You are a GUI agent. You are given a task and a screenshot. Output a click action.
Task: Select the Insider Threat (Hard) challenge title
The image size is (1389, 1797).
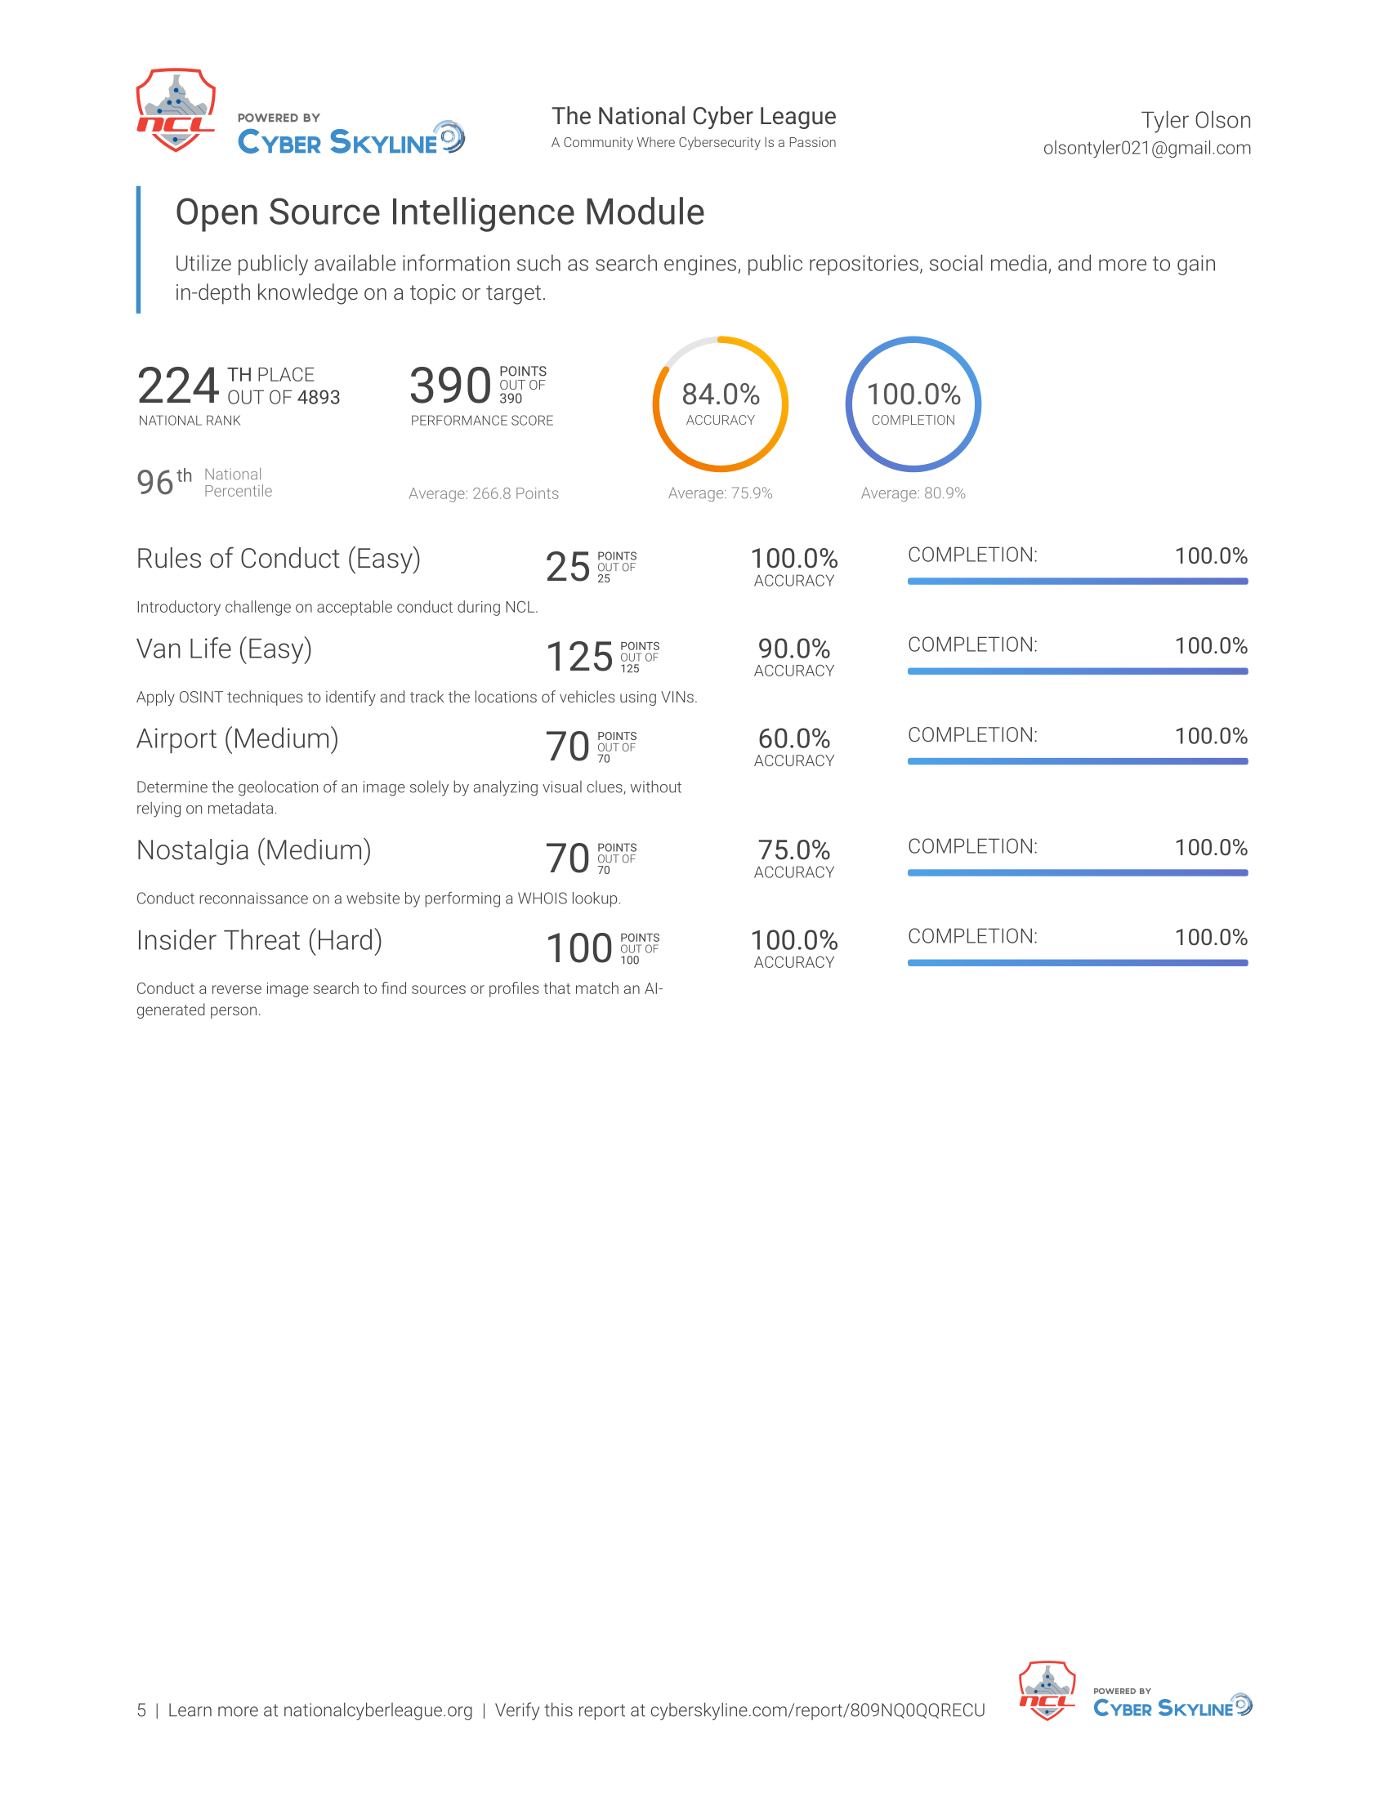point(259,940)
